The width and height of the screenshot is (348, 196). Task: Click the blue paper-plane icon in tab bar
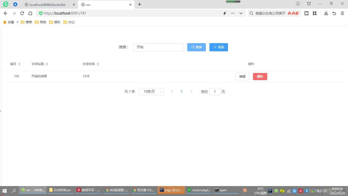15,4
